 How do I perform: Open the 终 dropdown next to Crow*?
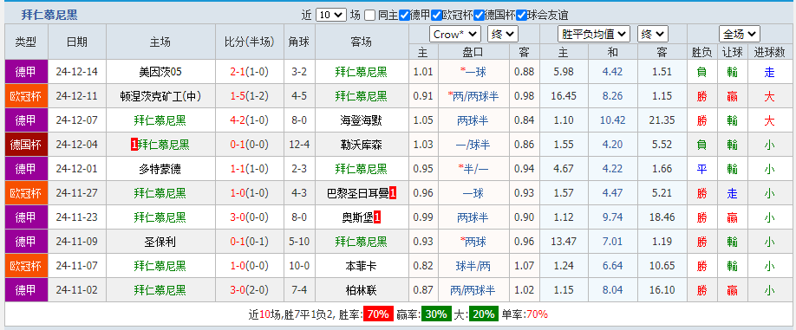pyautogui.click(x=503, y=35)
